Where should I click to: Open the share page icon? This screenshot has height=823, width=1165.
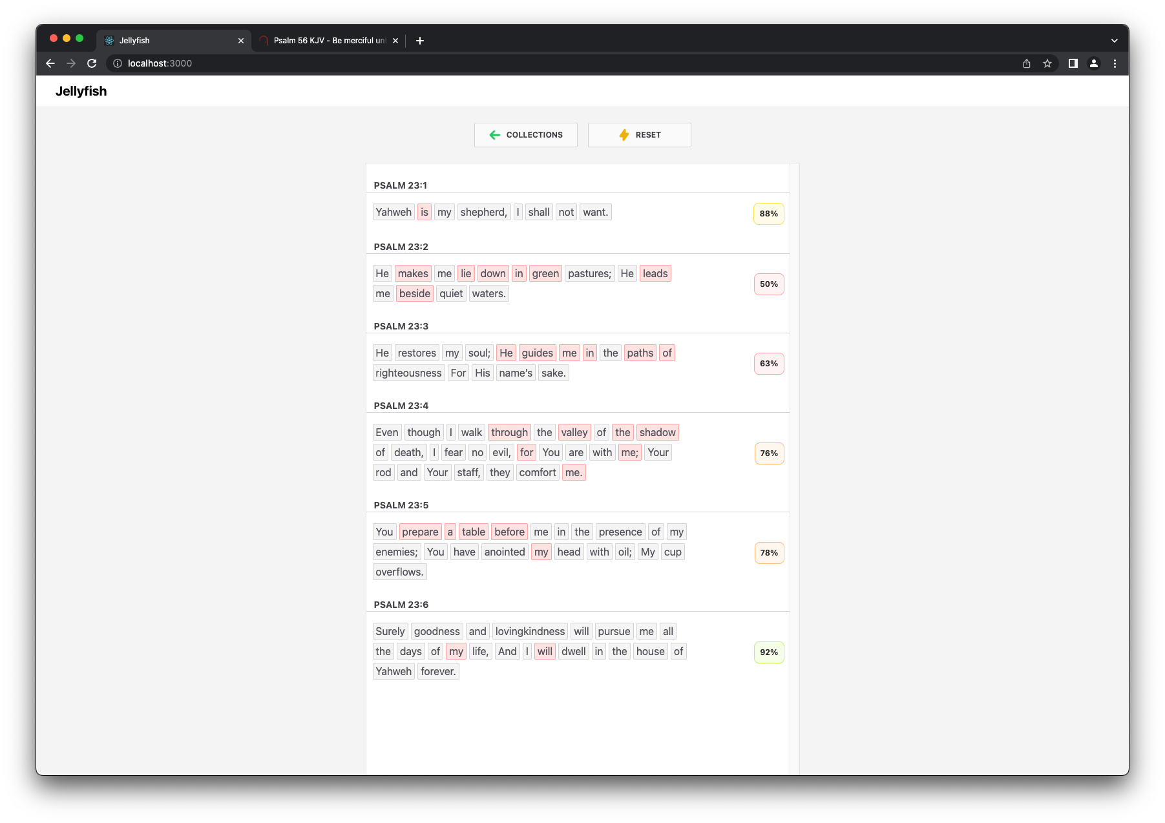[x=1027, y=63]
